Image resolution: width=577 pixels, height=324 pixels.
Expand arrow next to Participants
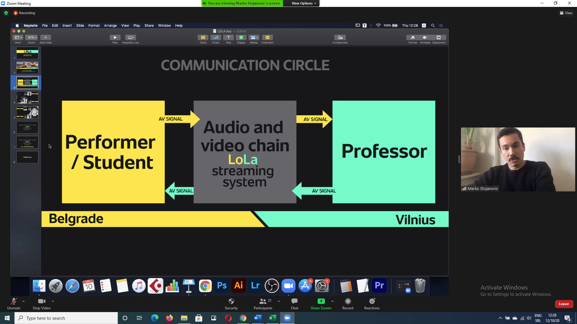(x=279, y=301)
